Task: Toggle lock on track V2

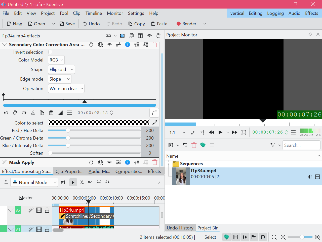Action: tap(47, 210)
